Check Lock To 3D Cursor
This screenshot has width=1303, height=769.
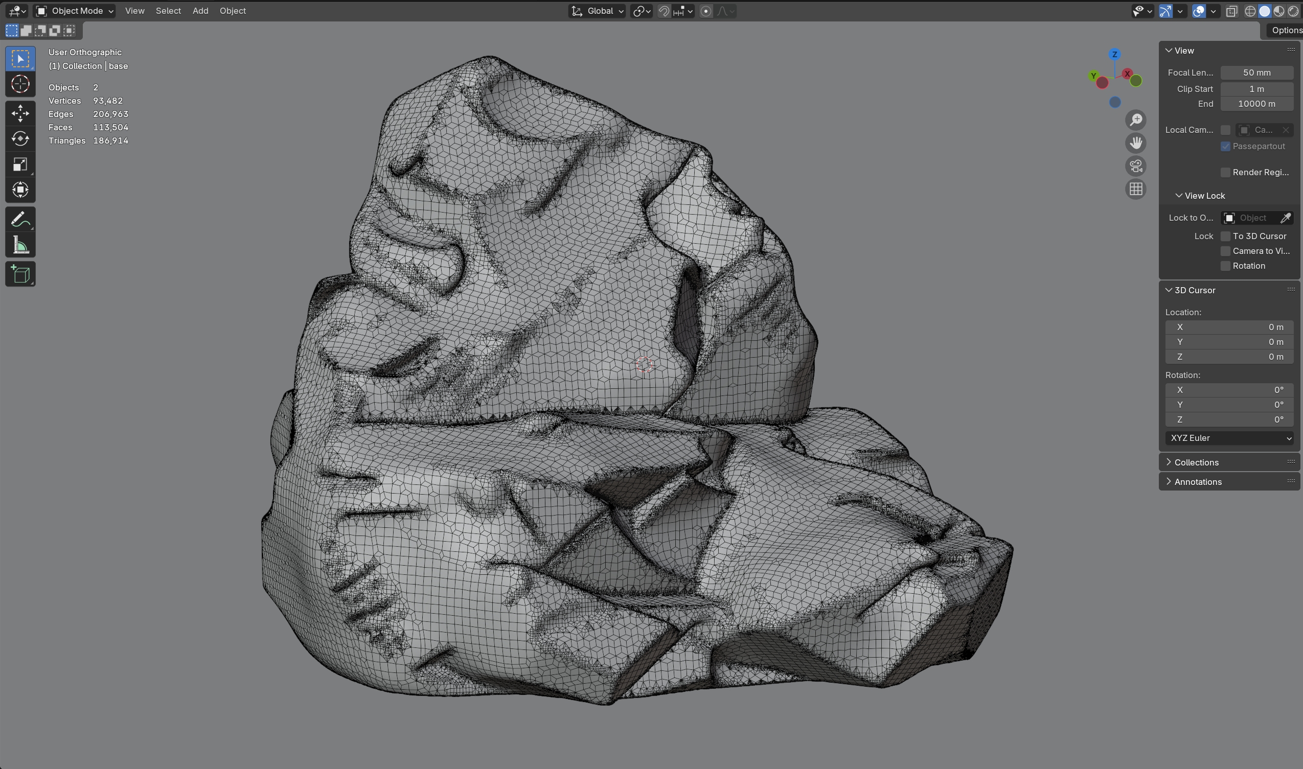pyautogui.click(x=1225, y=236)
